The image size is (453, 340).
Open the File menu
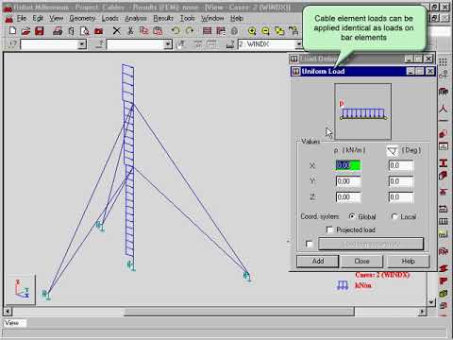22,18
